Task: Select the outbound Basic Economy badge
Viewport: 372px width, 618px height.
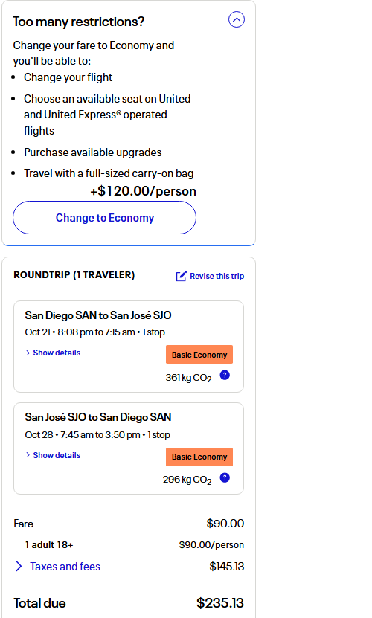Action: [199, 355]
